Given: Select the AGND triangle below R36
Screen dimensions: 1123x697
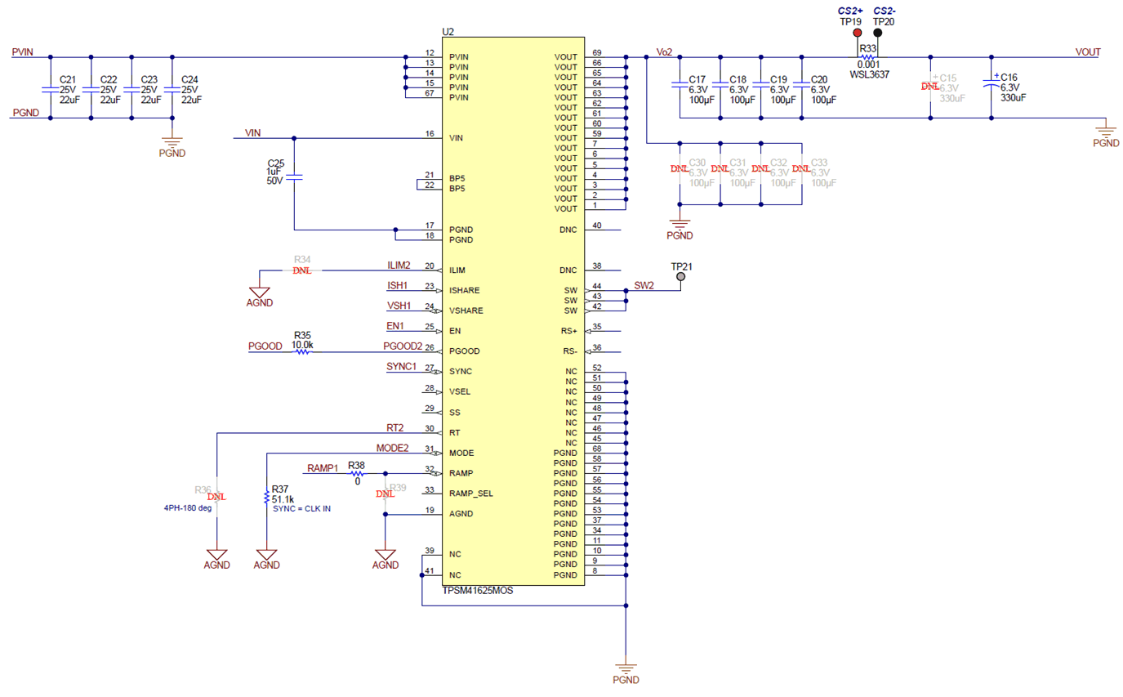Looking at the screenshot, I should point(216,553).
